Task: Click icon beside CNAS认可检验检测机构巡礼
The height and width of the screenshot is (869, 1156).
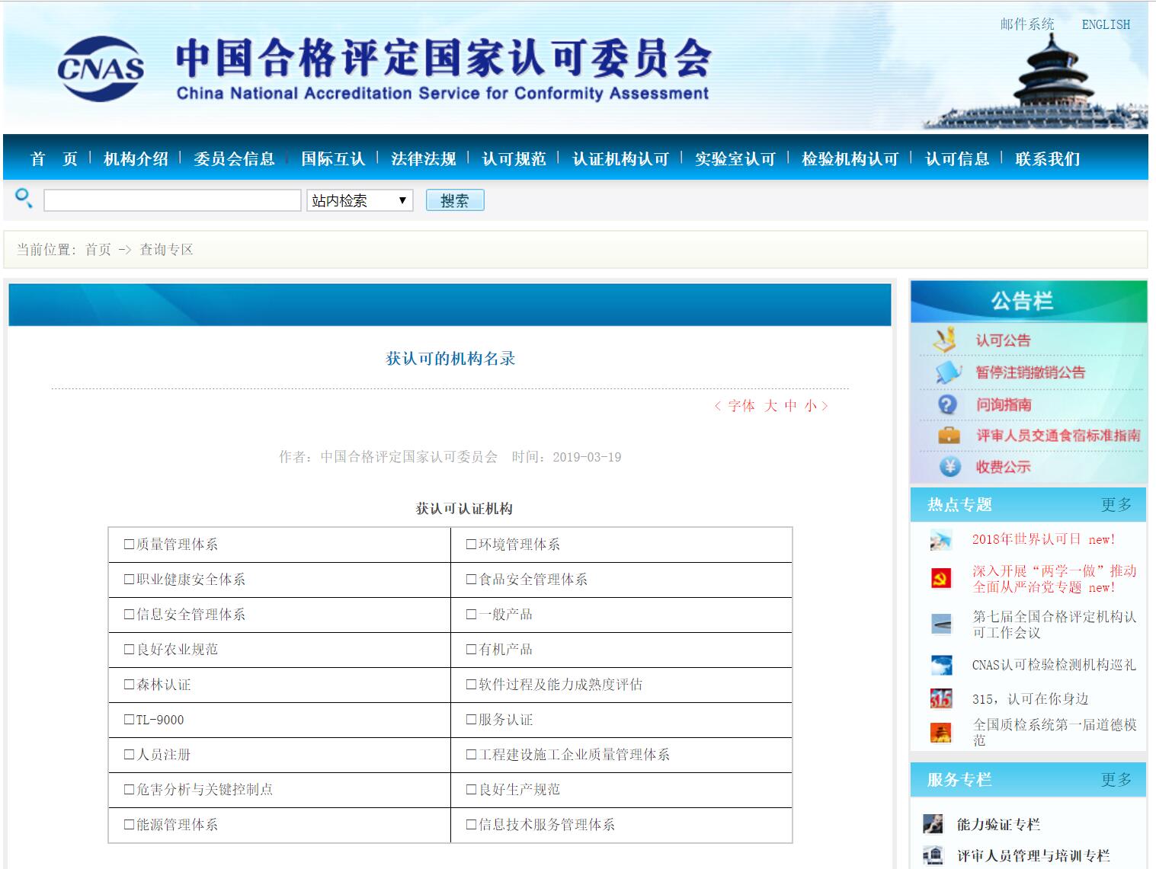Action: tap(941, 666)
